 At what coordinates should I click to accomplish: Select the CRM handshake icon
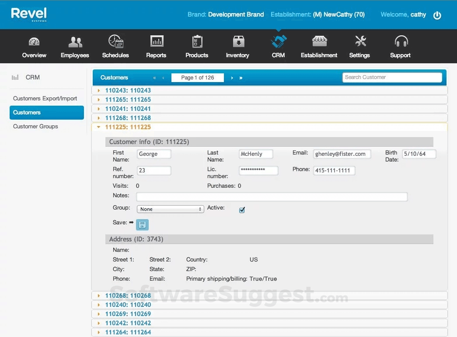pyautogui.click(x=278, y=46)
